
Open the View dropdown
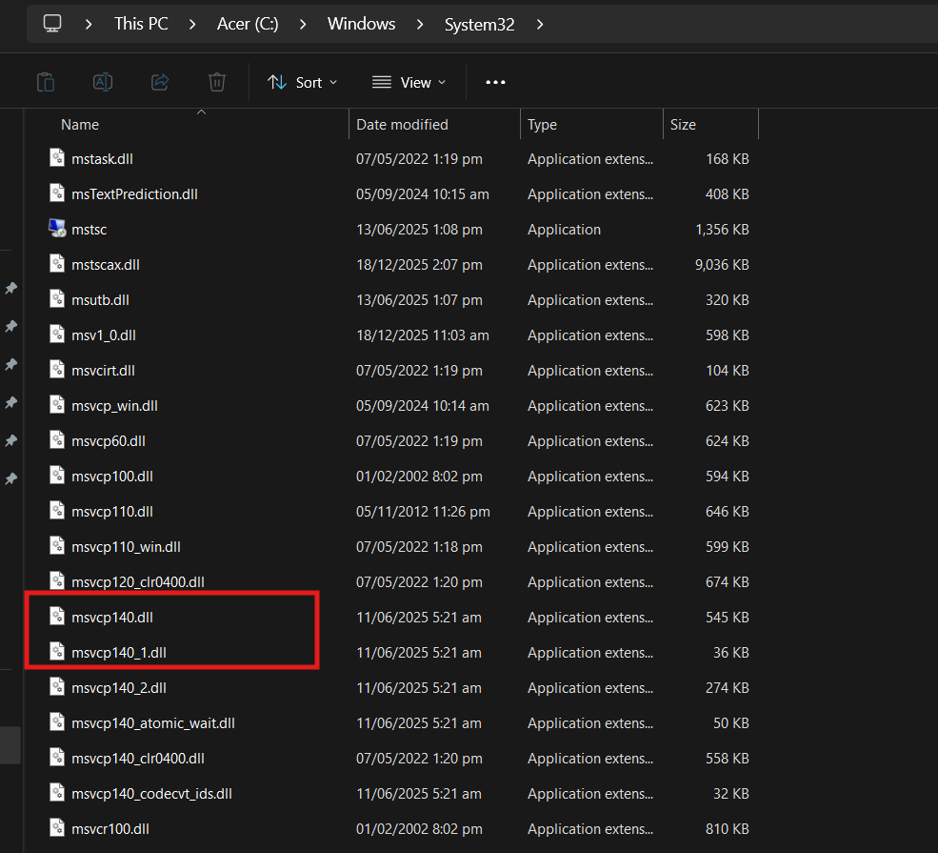point(409,82)
